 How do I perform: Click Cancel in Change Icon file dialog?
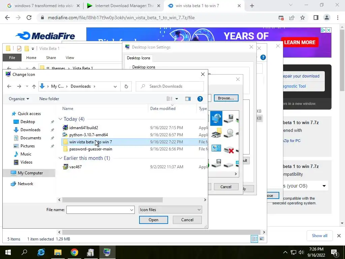pos(187,220)
